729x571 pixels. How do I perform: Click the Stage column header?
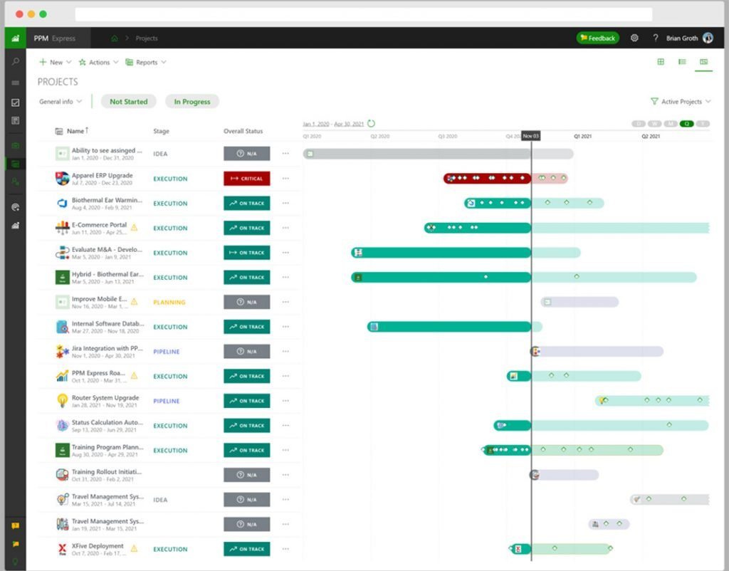(162, 131)
